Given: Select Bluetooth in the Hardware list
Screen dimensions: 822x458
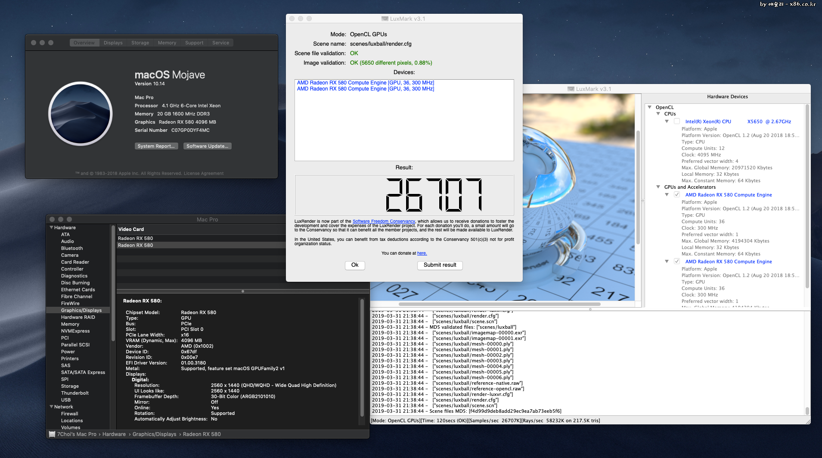Looking at the screenshot, I should coord(72,248).
